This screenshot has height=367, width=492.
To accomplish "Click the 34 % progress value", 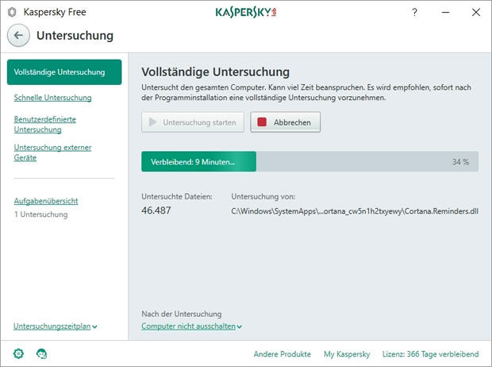I will click(460, 162).
